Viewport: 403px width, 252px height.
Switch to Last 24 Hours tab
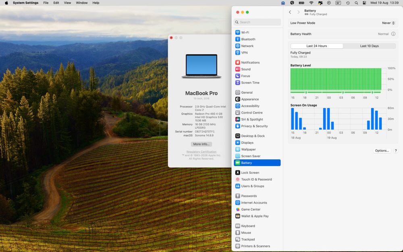[317, 46]
